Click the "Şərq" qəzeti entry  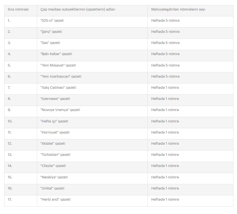[x=51, y=32]
